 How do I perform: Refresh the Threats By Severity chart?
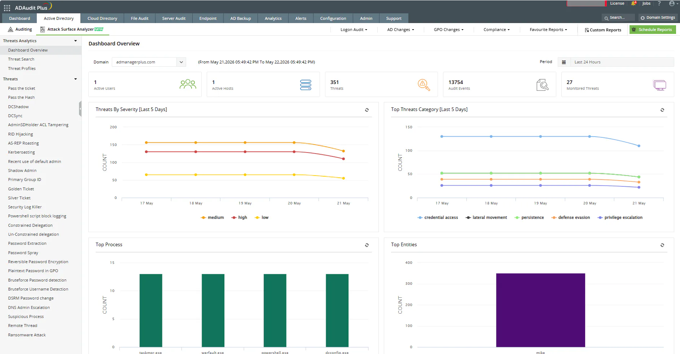[367, 110]
